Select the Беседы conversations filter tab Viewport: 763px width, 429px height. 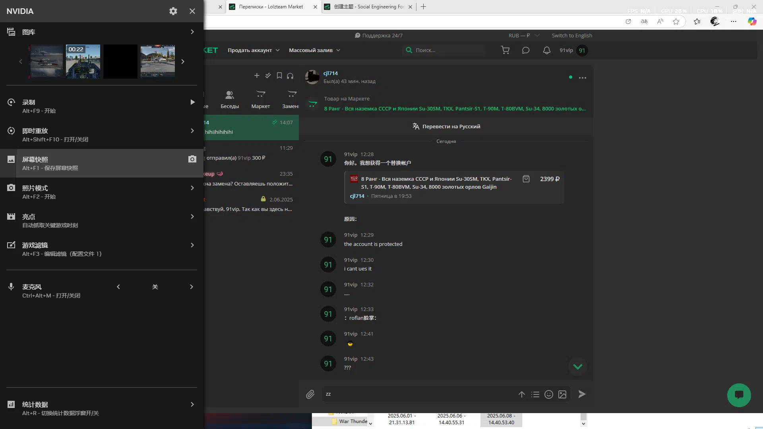click(x=230, y=100)
